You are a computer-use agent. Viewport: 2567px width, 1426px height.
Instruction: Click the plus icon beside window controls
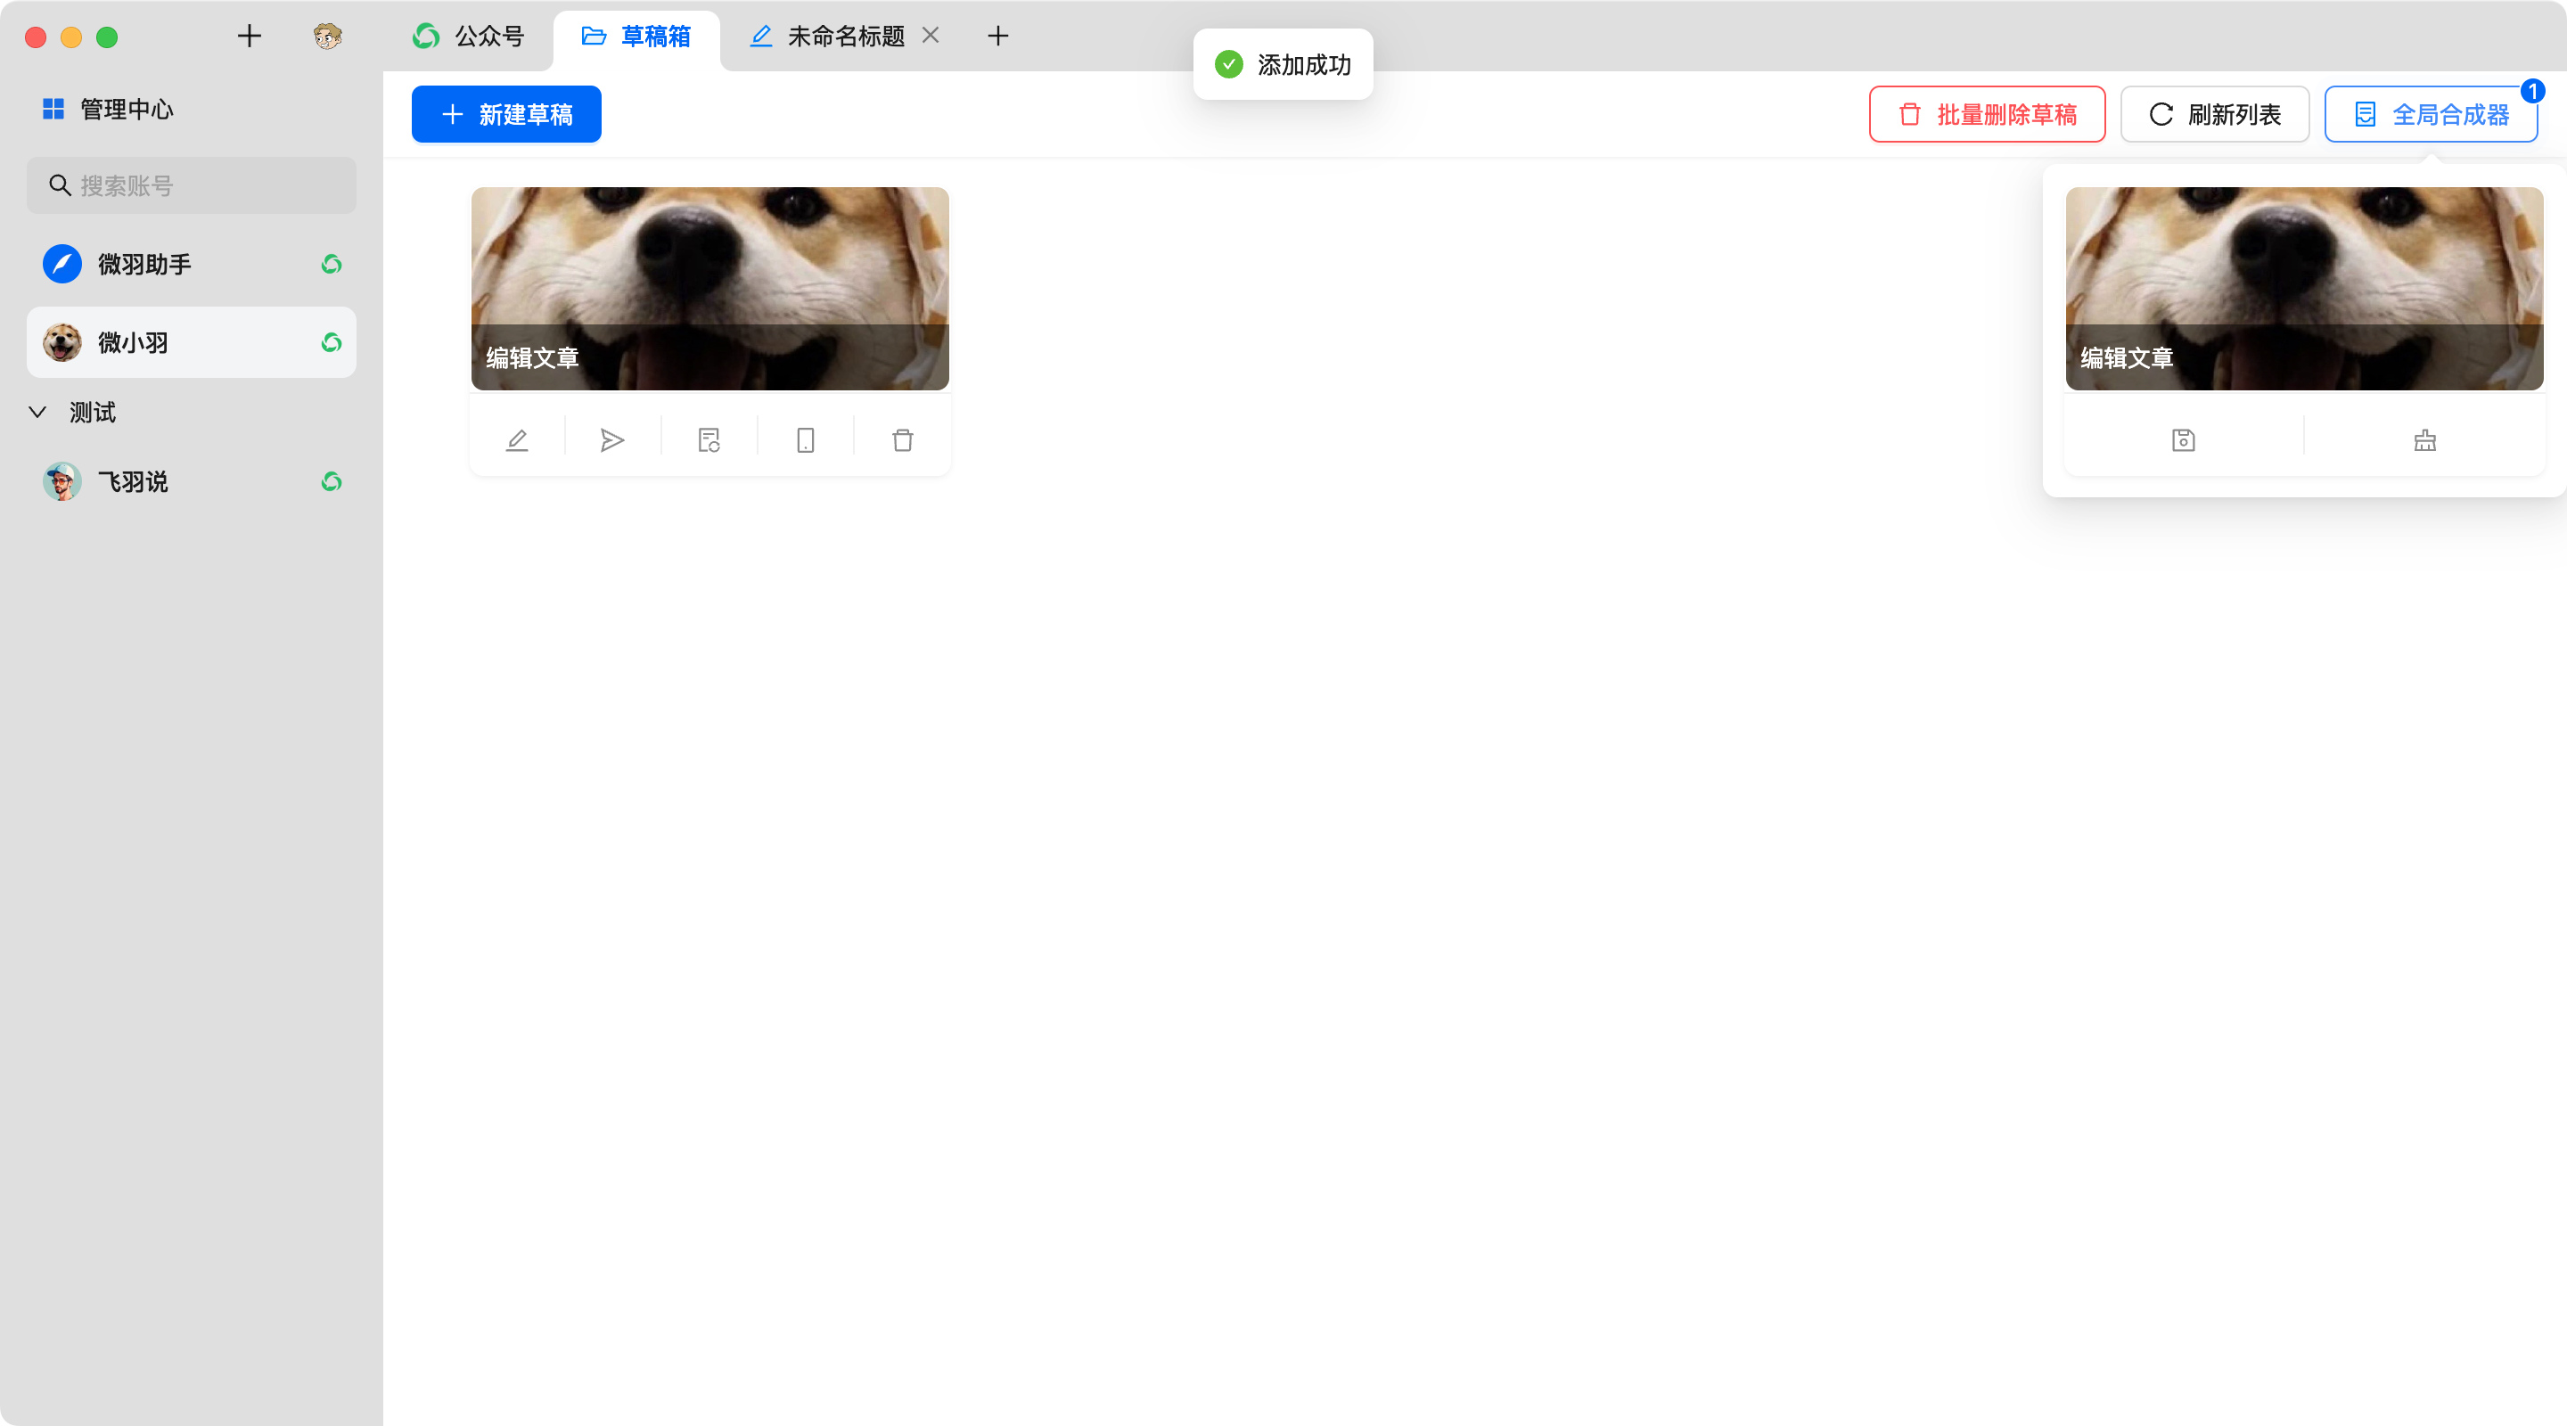250,37
